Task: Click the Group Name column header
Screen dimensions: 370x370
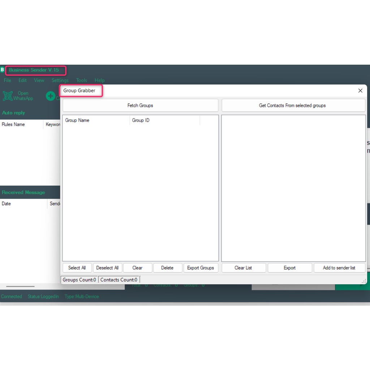Action: click(96, 120)
